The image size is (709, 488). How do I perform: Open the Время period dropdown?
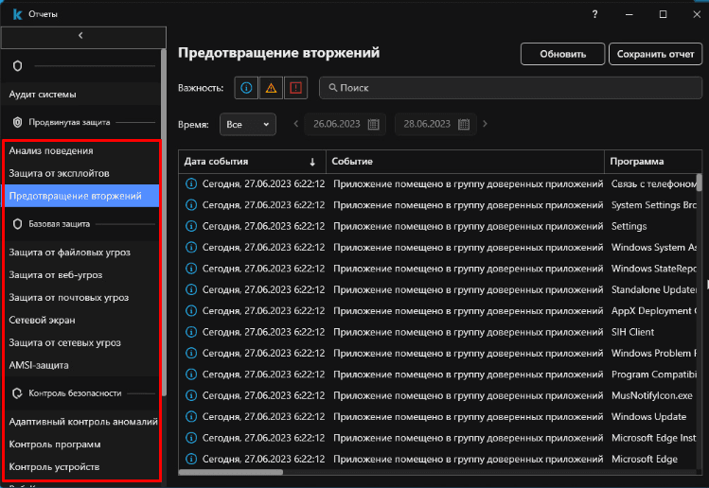247,124
